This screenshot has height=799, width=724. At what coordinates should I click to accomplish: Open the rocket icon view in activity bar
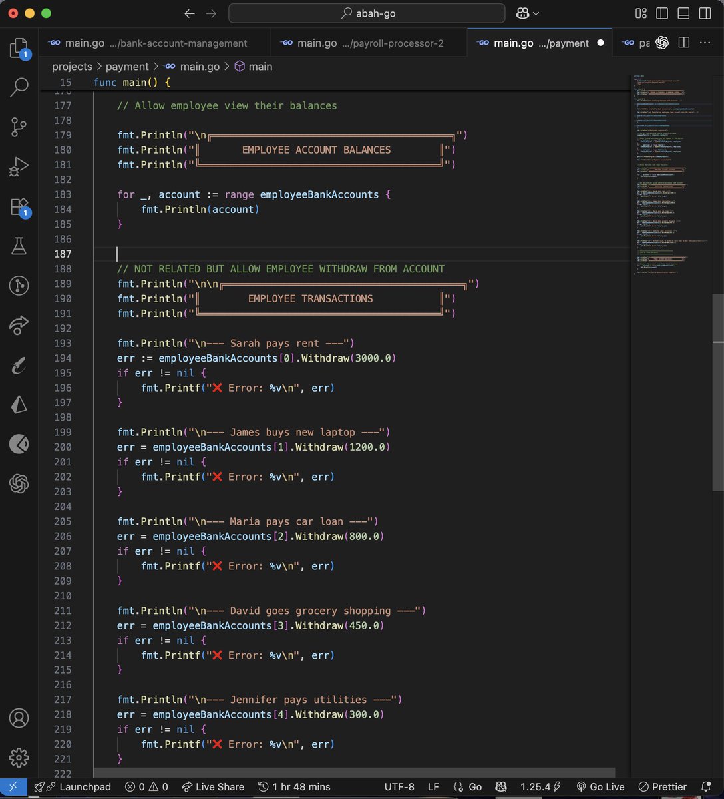point(19,365)
